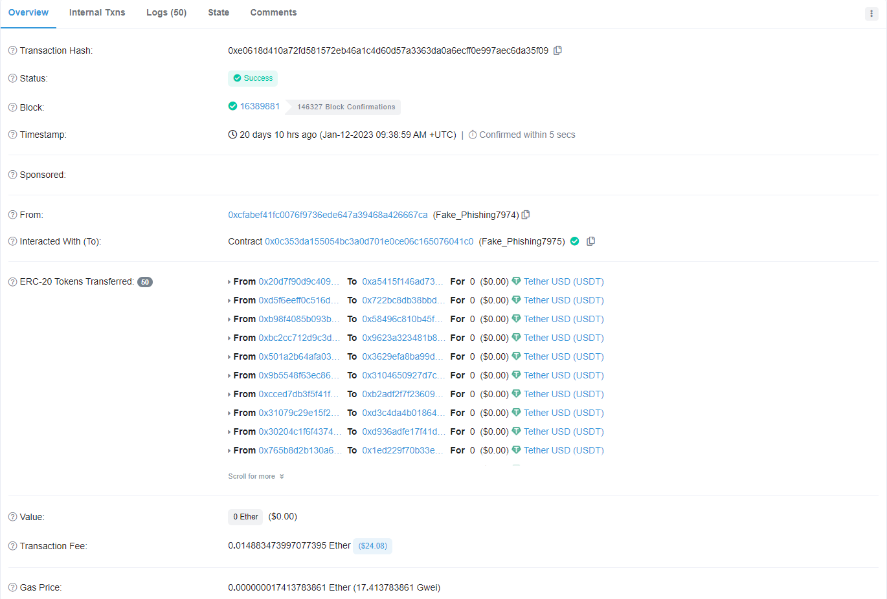
Task: Expand transfer row from 0xcced7db3f5f41f
Action: (x=229, y=395)
